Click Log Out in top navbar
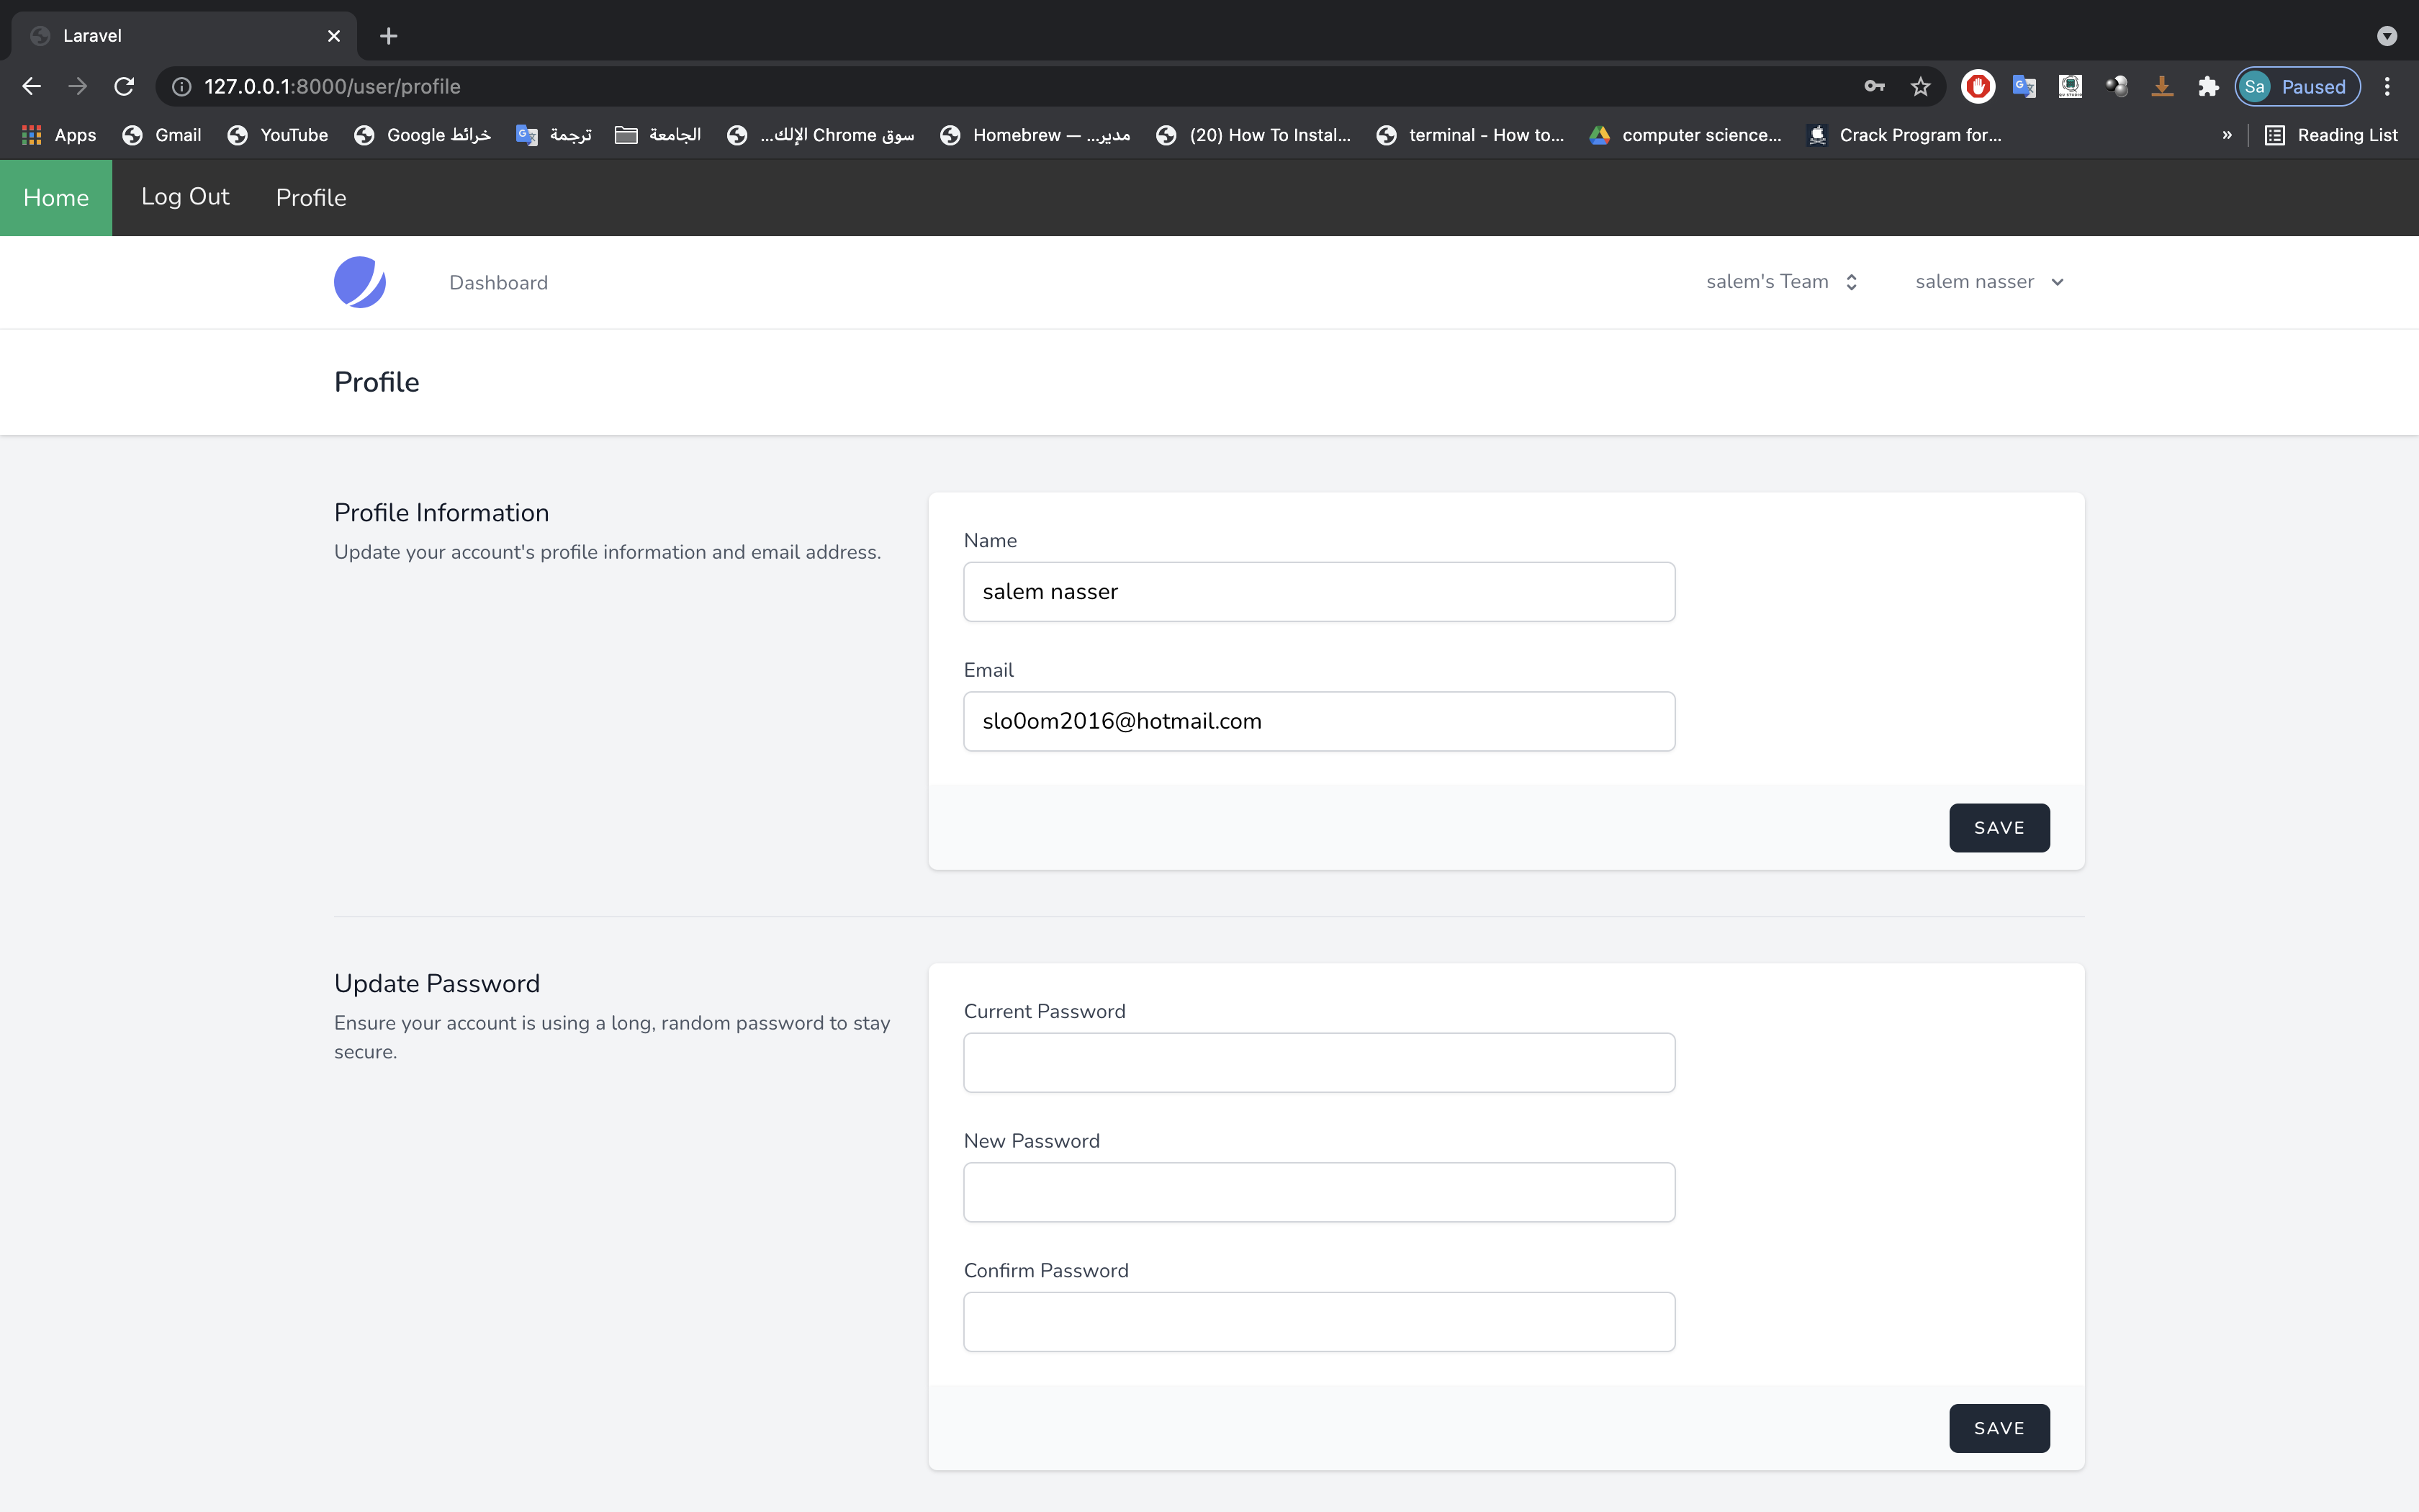The height and width of the screenshot is (1512, 2419). [185, 197]
